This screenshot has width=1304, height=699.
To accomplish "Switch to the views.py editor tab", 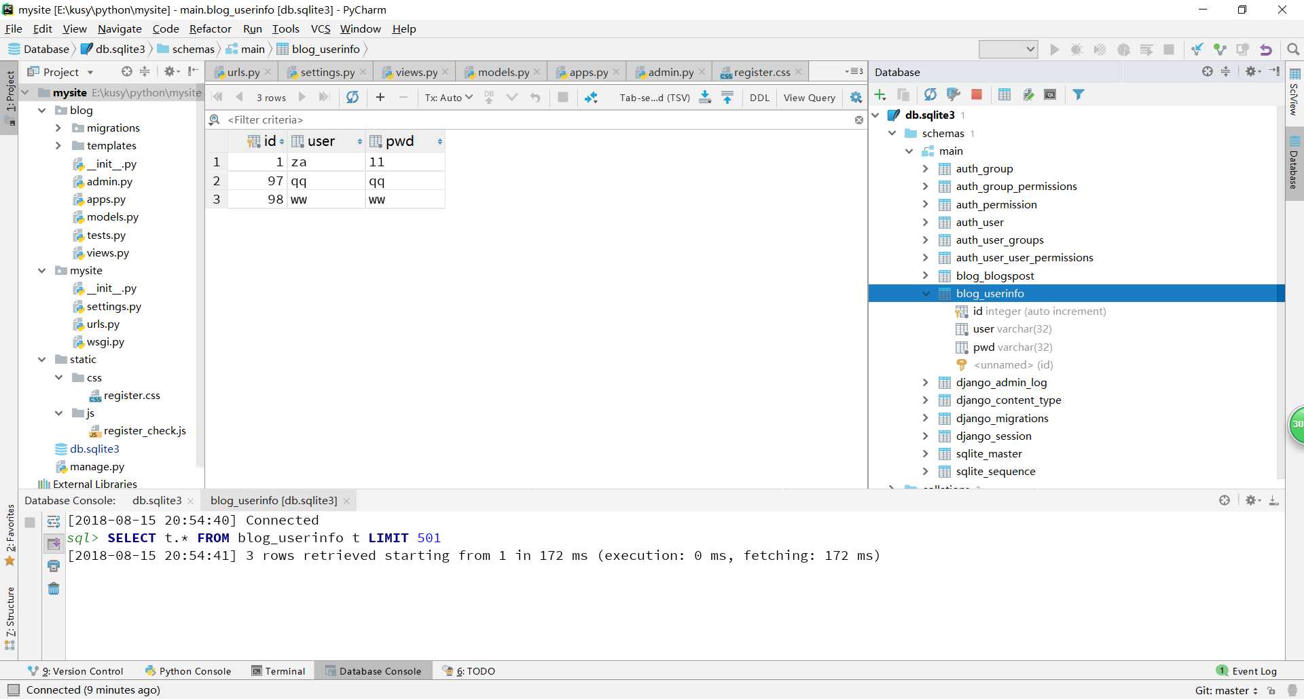I will pos(416,72).
